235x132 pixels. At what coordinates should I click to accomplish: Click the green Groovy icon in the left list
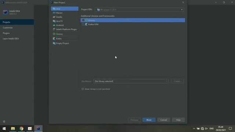tap(54, 34)
